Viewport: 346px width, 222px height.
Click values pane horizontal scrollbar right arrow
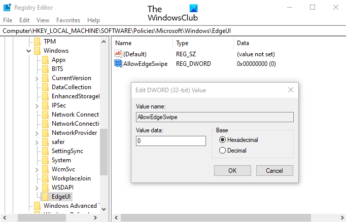pos(342,218)
